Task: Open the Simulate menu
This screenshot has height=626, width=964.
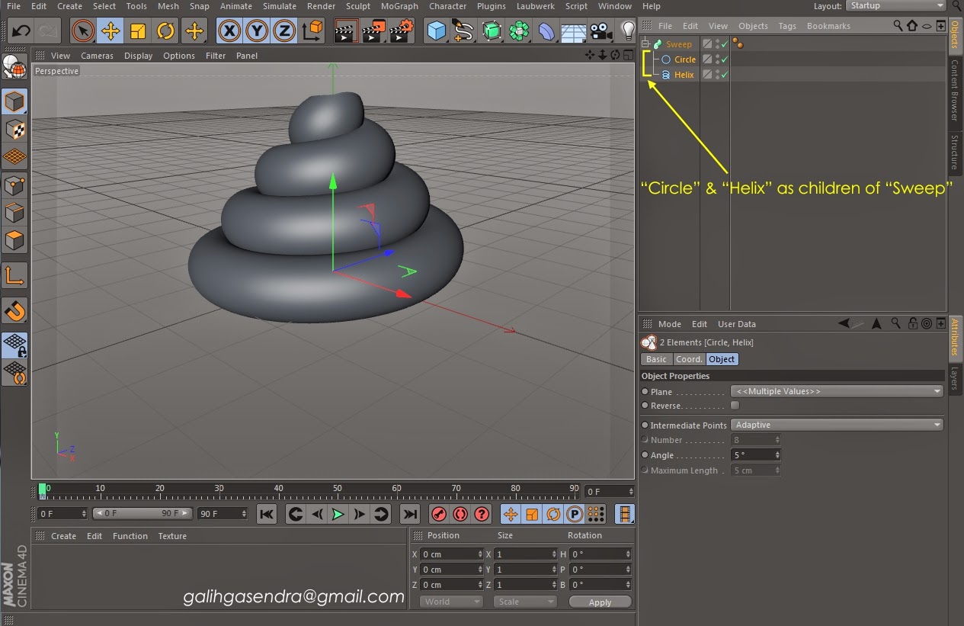Action: [x=279, y=6]
